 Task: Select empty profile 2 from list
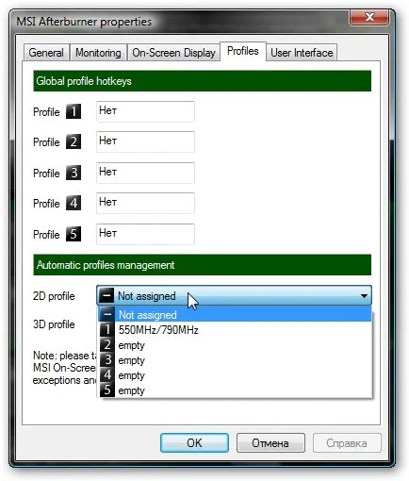[x=235, y=345]
